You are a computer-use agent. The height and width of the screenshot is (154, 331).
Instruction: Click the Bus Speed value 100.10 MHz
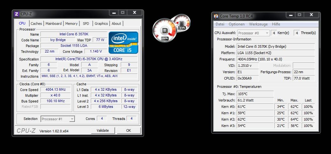pos(56,101)
